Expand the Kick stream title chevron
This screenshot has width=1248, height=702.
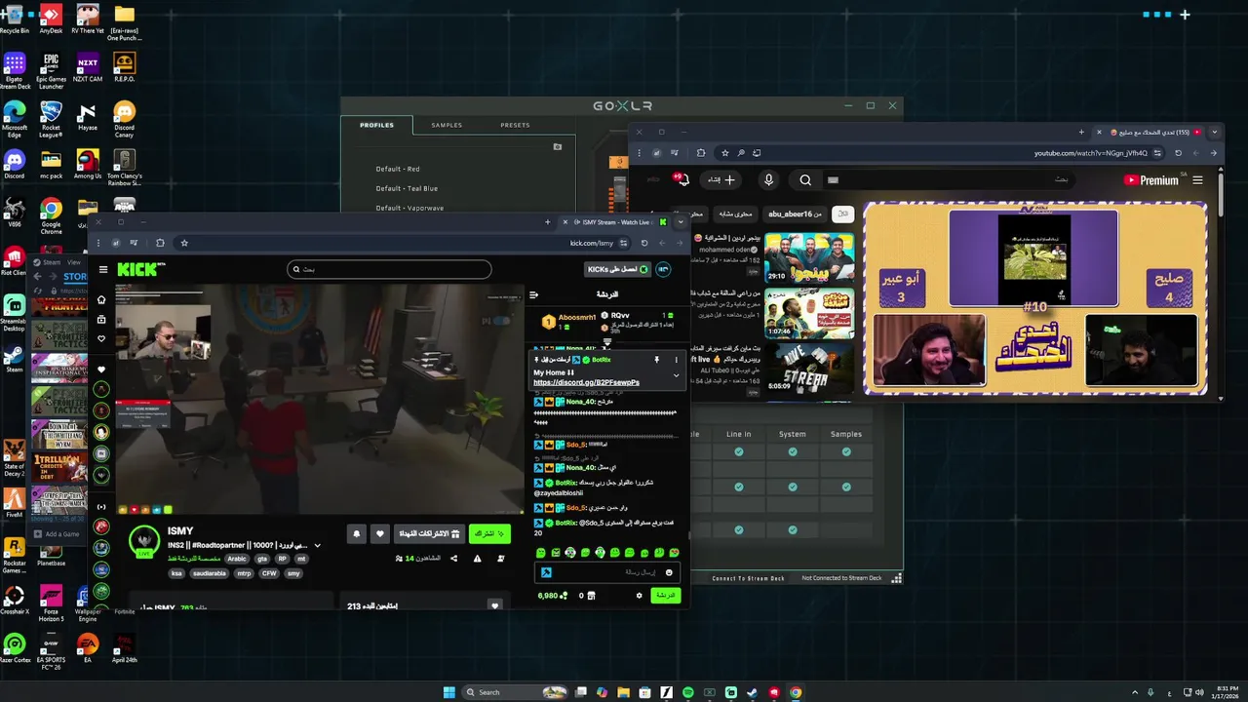tap(318, 546)
